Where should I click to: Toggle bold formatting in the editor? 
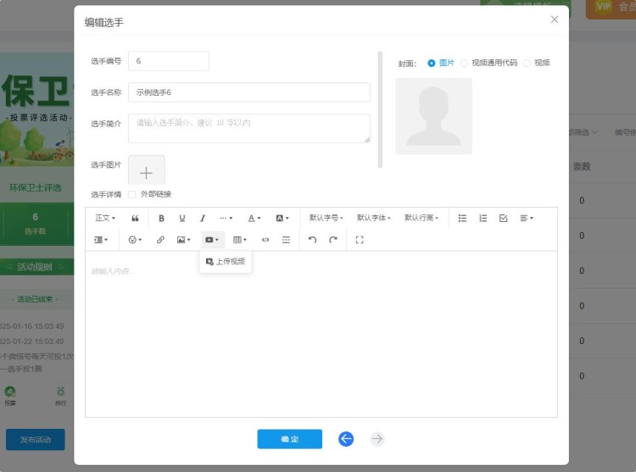161,218
